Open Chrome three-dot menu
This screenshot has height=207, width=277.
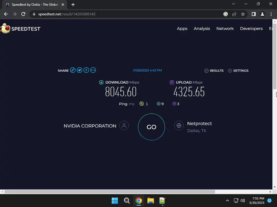pos(271,14)
